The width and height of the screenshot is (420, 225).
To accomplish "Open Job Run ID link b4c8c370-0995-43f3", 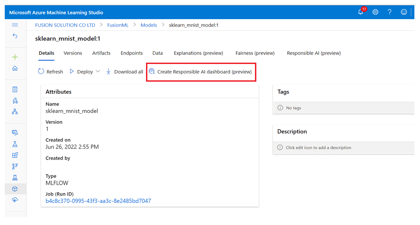I will point(99,201).
